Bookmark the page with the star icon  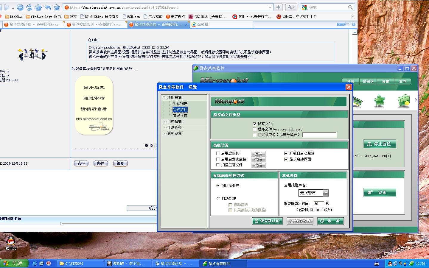pyautogui.click(x=57, y=7)
